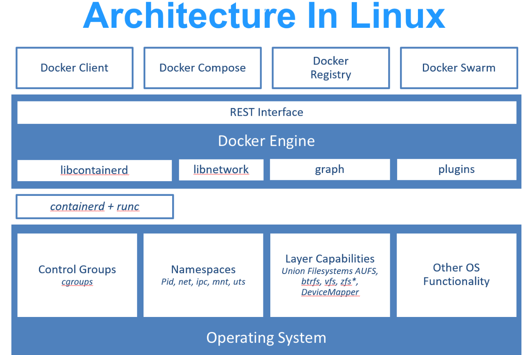
Task: Click the containerd + runc box
Action: pos(94,207)
